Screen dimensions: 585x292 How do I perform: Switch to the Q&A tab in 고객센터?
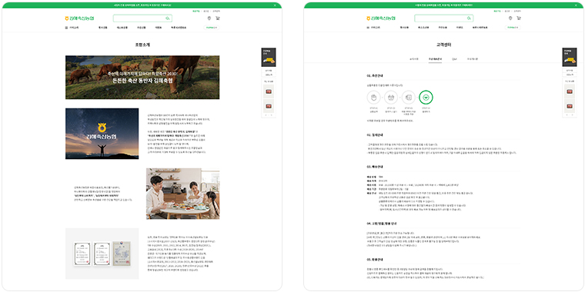[x=454, y=59]
